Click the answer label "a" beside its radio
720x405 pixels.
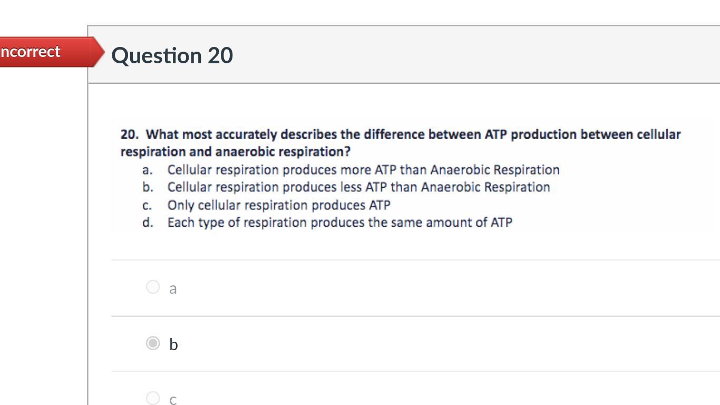[x=173, y=288]
